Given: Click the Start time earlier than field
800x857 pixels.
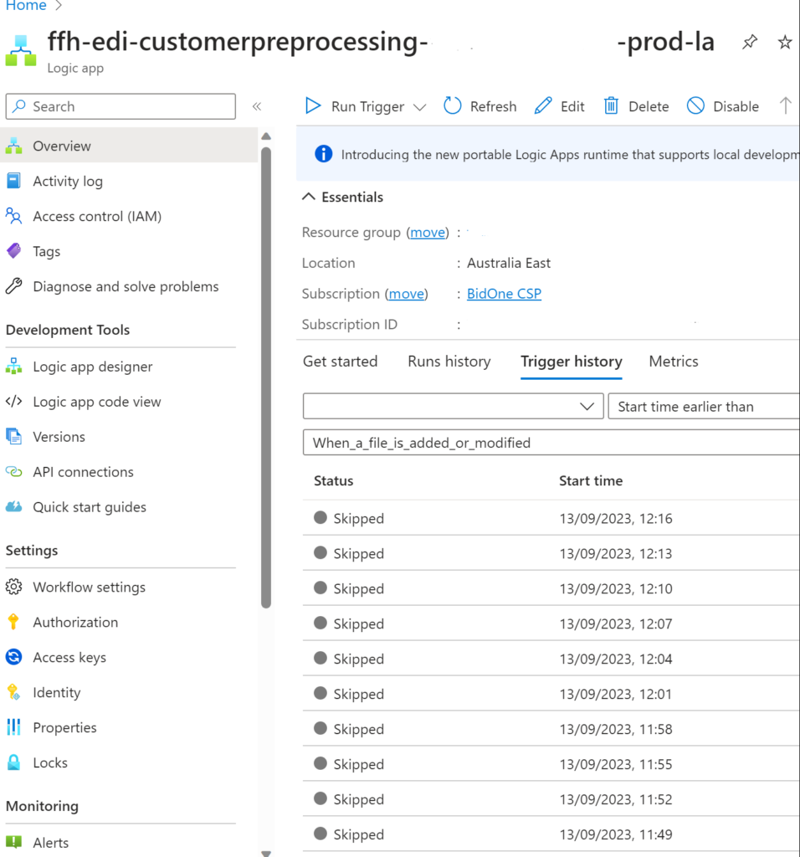Looking at the screenshot, I should tap(704, 406).
